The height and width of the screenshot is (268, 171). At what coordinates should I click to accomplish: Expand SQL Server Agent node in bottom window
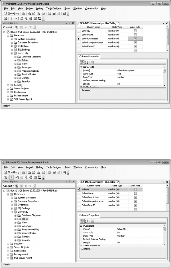pyautogui.click(x=8, y=258)
